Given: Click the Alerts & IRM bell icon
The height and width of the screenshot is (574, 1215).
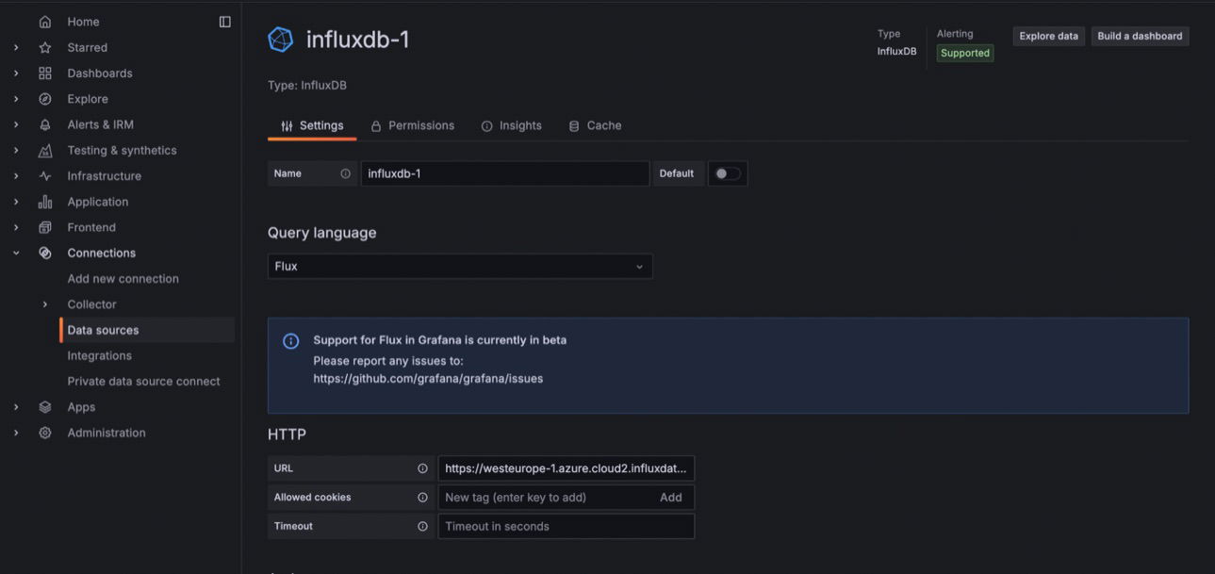Looking at the screenshot, I should [x=44, y=124].
